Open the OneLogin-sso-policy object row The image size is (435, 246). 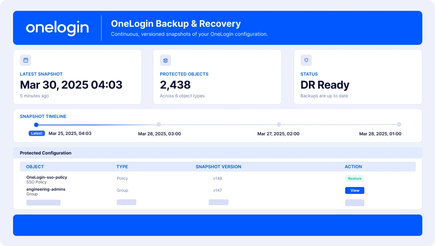[x=217, y=179]
